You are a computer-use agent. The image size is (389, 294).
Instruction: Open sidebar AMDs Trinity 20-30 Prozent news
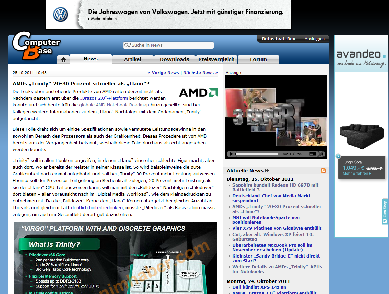(x=277, y=209)
